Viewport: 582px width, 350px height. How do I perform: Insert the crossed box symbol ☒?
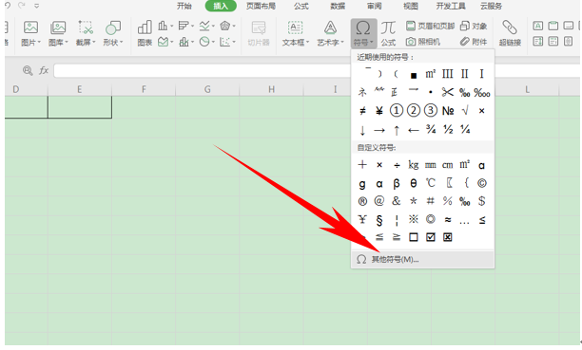coord(447,237)
